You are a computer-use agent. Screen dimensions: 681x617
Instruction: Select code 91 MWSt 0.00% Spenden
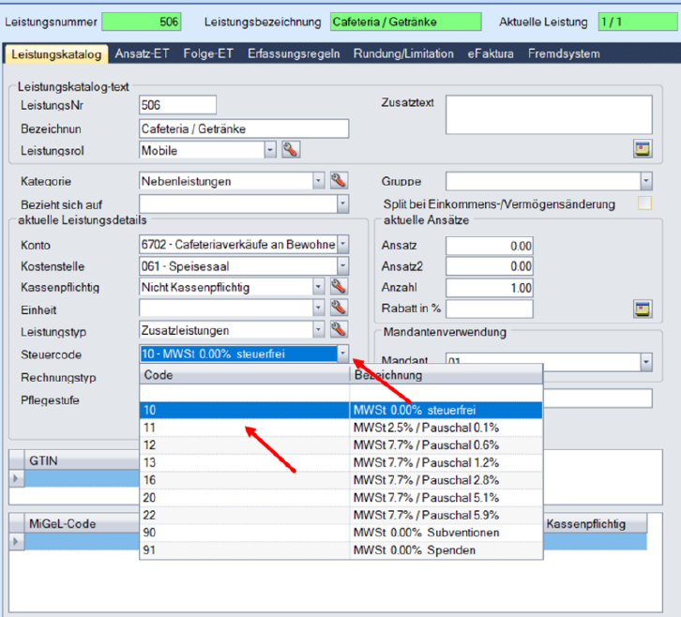point(340,549)
